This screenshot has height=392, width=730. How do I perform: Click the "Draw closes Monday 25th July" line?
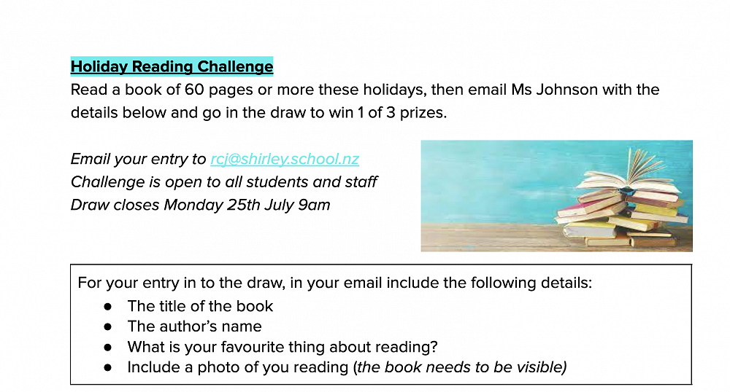(200, 205)
